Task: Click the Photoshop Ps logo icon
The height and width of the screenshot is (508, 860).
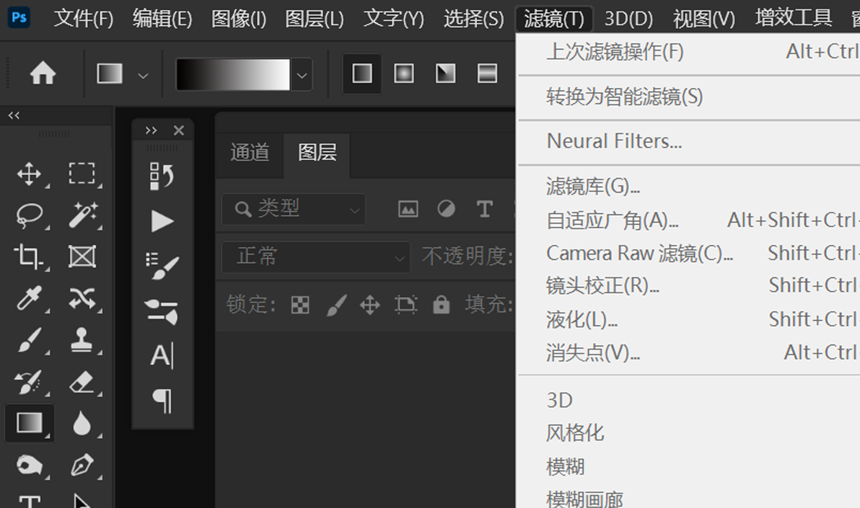Action: (x=19, y=17)
